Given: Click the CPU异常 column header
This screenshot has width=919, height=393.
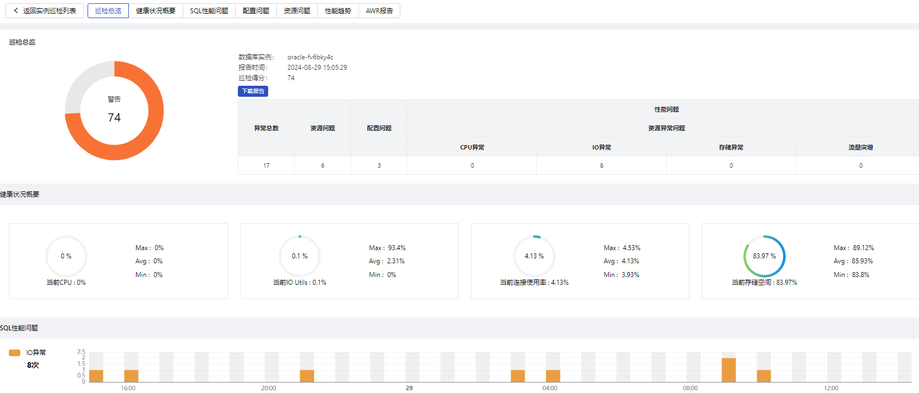Looking at the screenshot, I should coord(472,147).
